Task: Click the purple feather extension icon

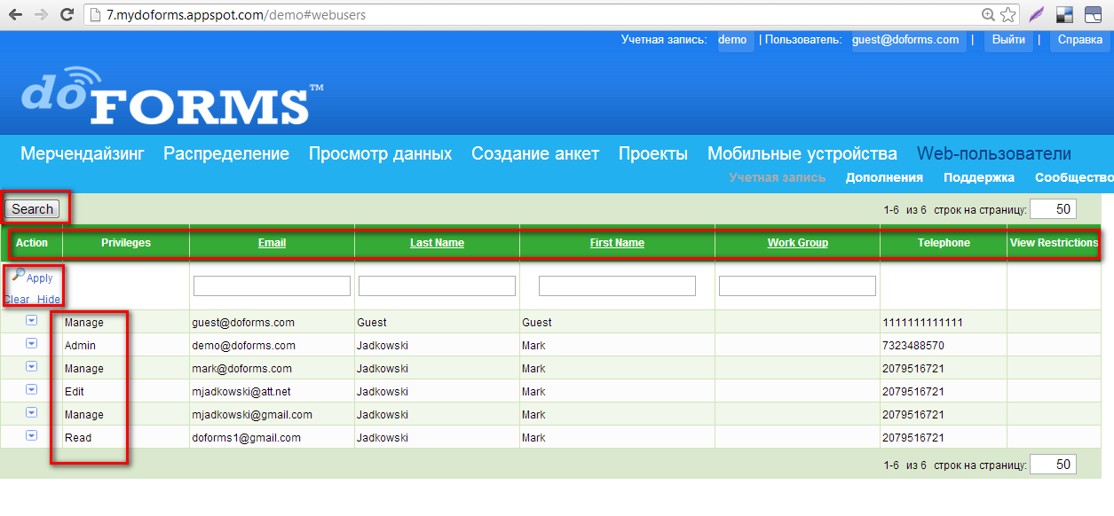Action: point(1036,14)
